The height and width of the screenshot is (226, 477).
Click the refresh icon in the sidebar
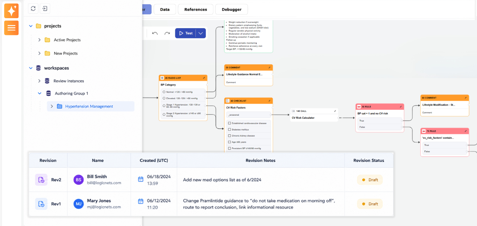click(x=33, y=9)
